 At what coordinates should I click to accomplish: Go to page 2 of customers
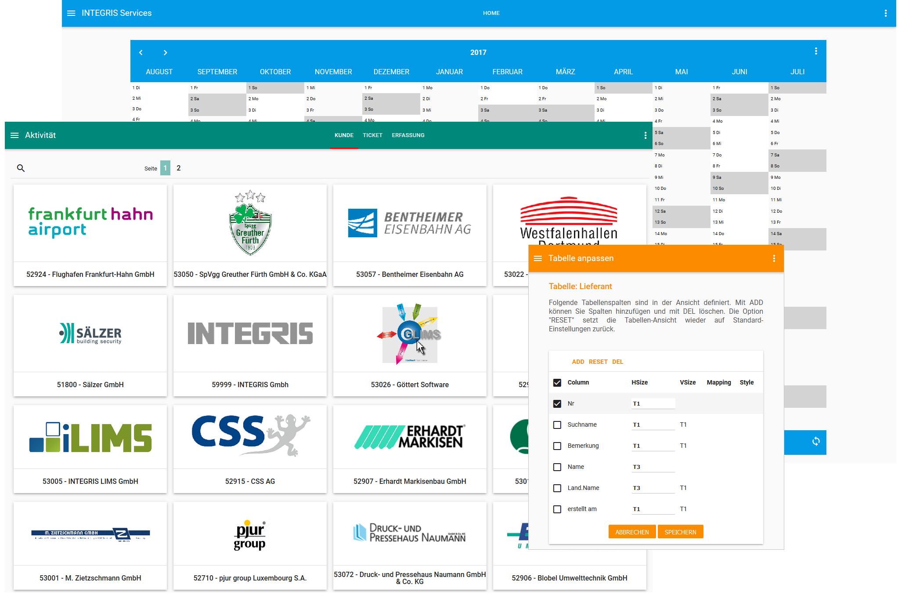(179, 168)
